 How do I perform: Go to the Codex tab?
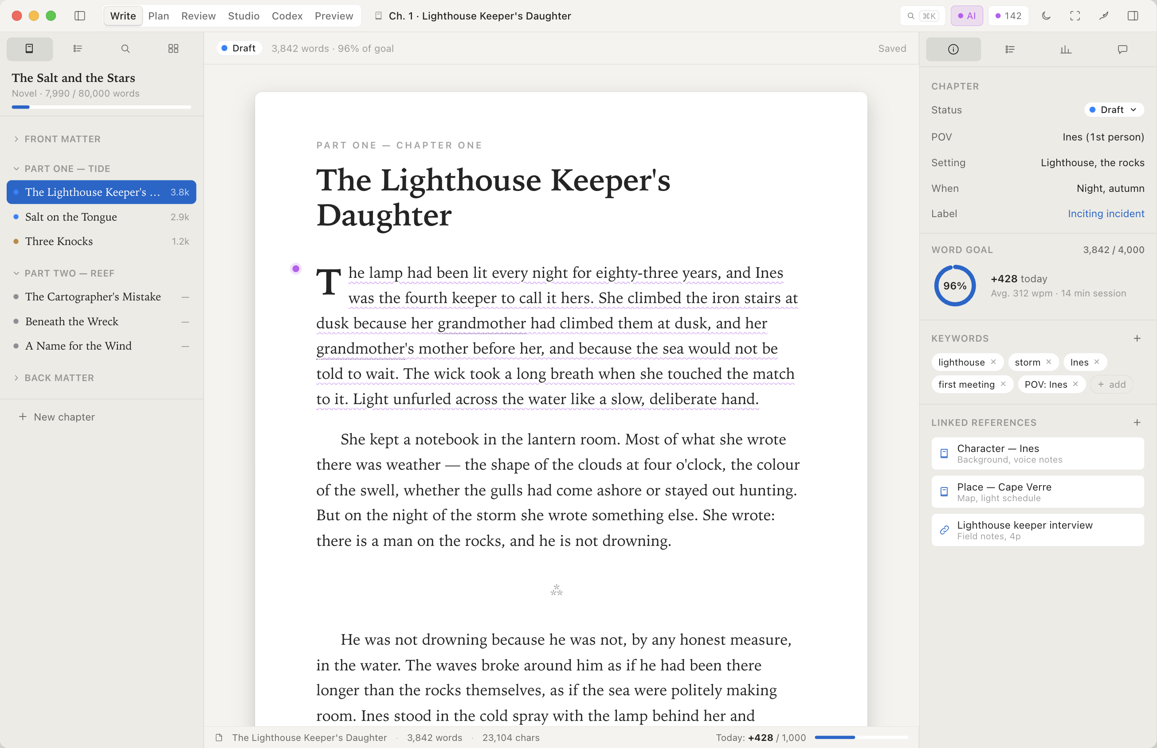click(x=287, y=16)
